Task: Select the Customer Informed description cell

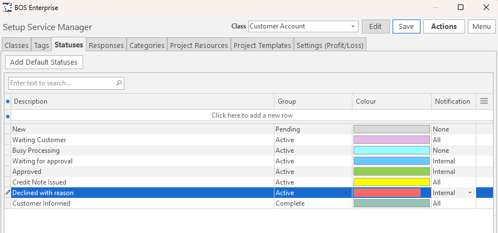Action: [143, 203]
